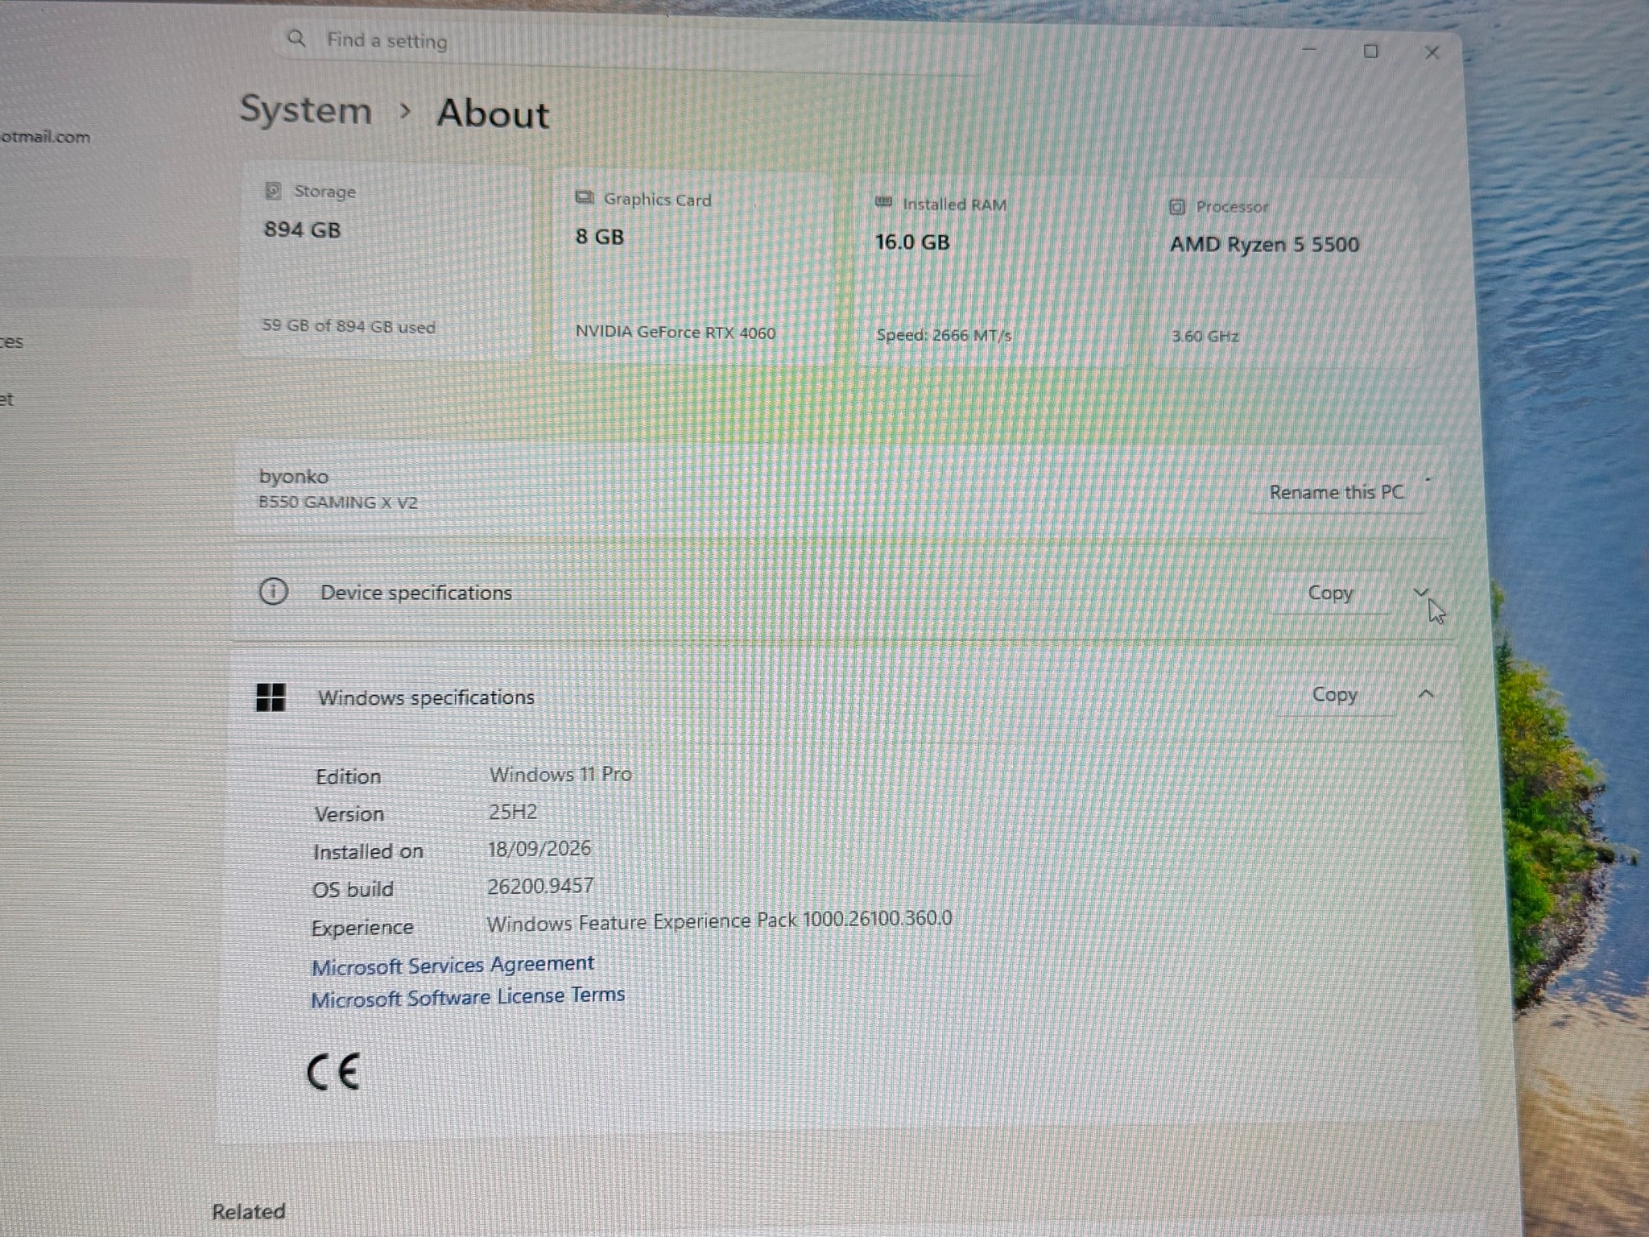Open Microsoft Services Agreement link
Screen dimensions: 1649x1237
[x=453, y=965]
